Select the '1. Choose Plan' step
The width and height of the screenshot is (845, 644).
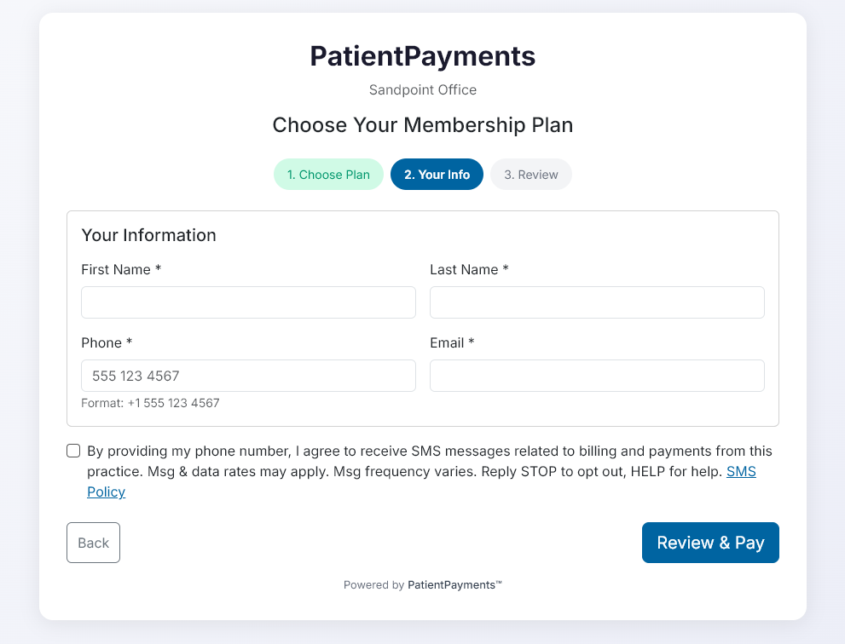[328, 174]
